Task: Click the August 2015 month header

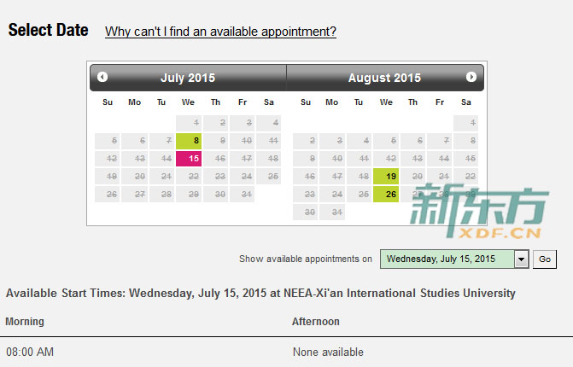Action: click(x=384, y=78)
